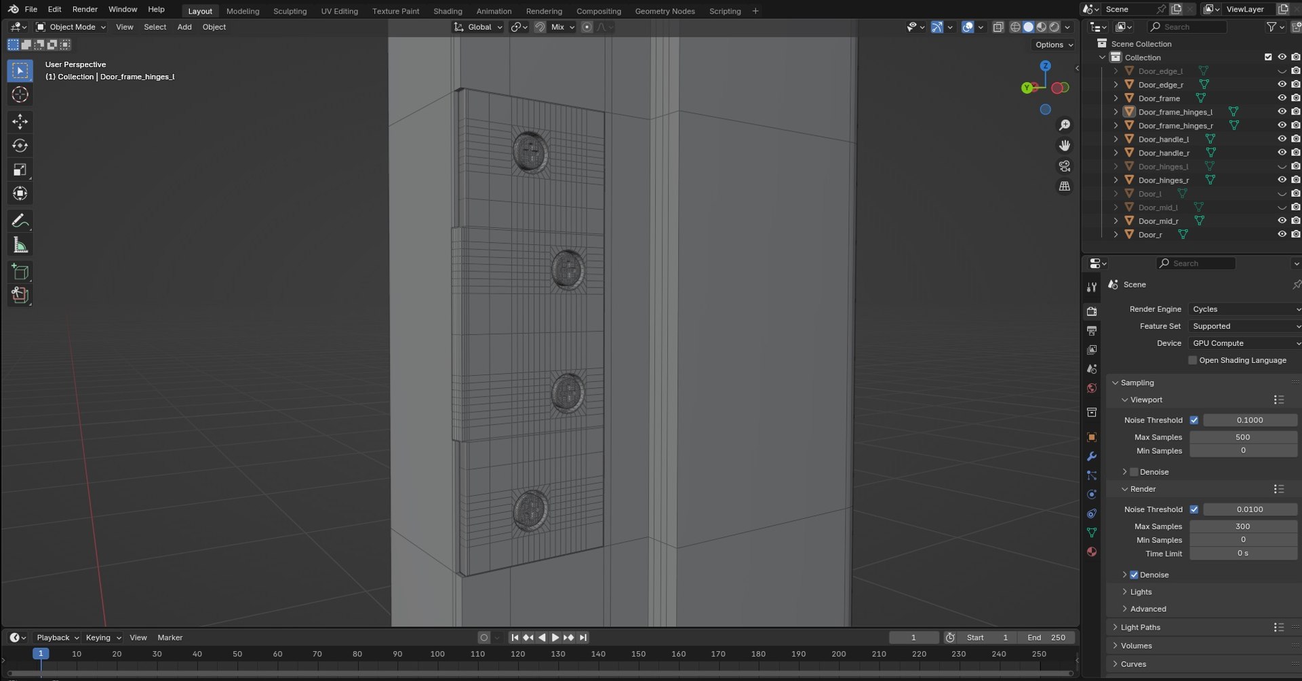The image size is (1302, 681).
Task: Hide Door_handle_r with its eye icon
Action: point(1282,153)
